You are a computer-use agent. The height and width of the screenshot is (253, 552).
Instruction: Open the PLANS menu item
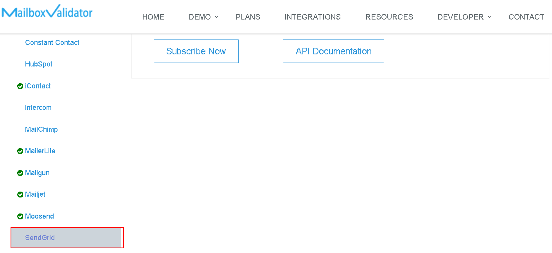pos(248,17)
